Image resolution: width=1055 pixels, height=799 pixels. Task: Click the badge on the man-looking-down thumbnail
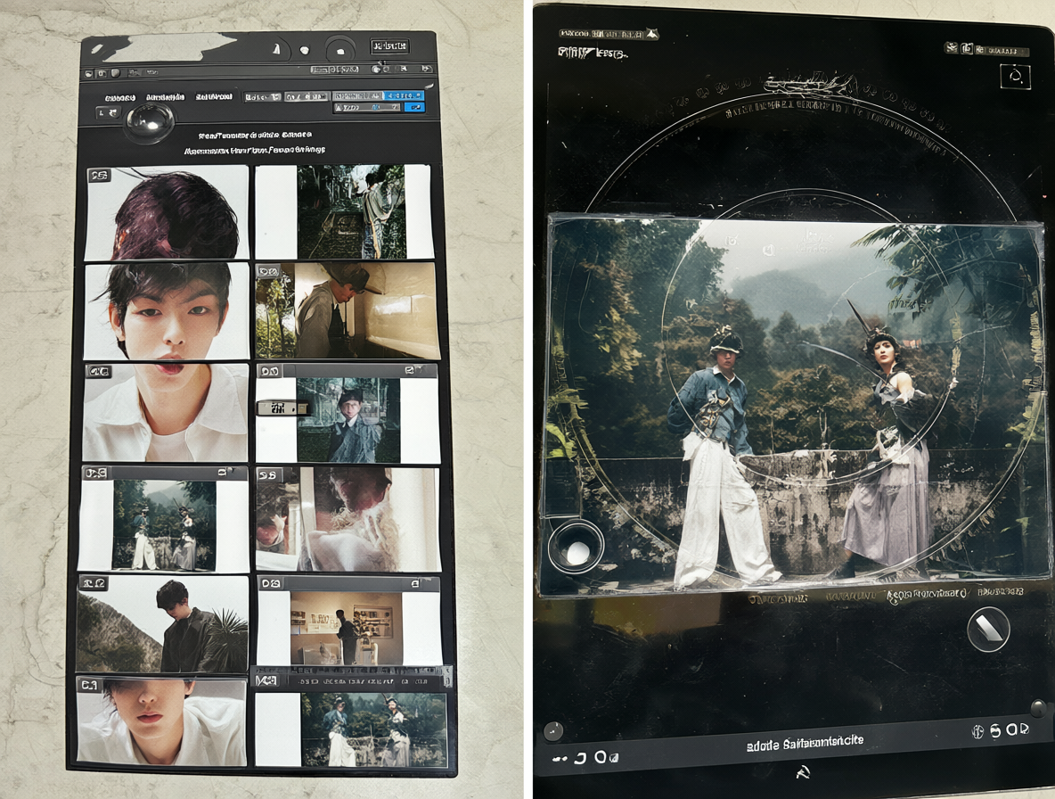coord(93,583)
